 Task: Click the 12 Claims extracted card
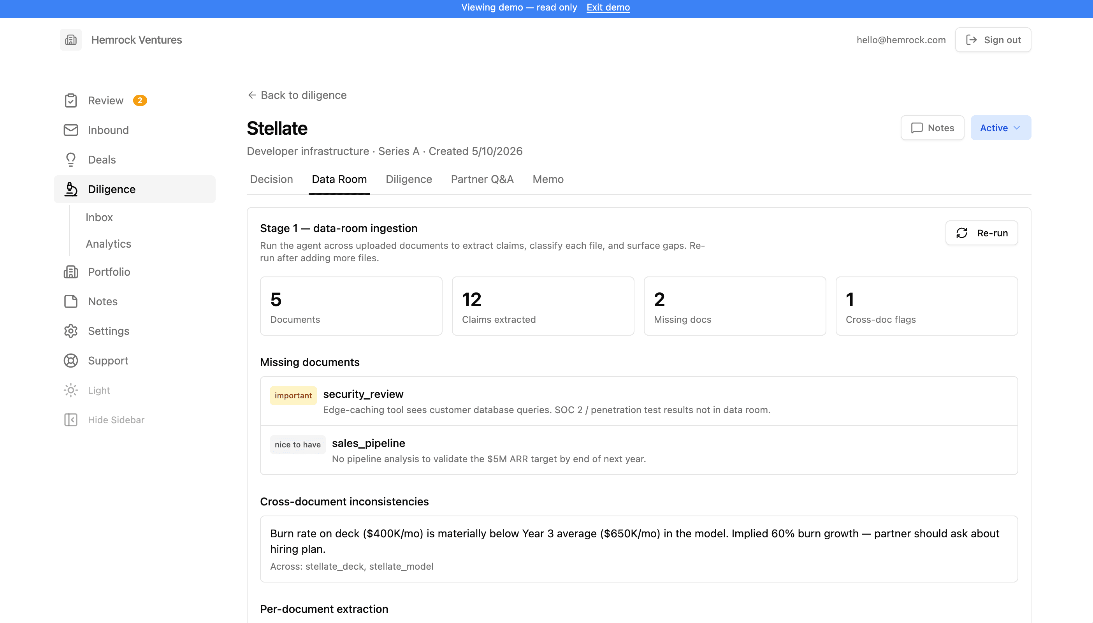(x=543, y=306)
